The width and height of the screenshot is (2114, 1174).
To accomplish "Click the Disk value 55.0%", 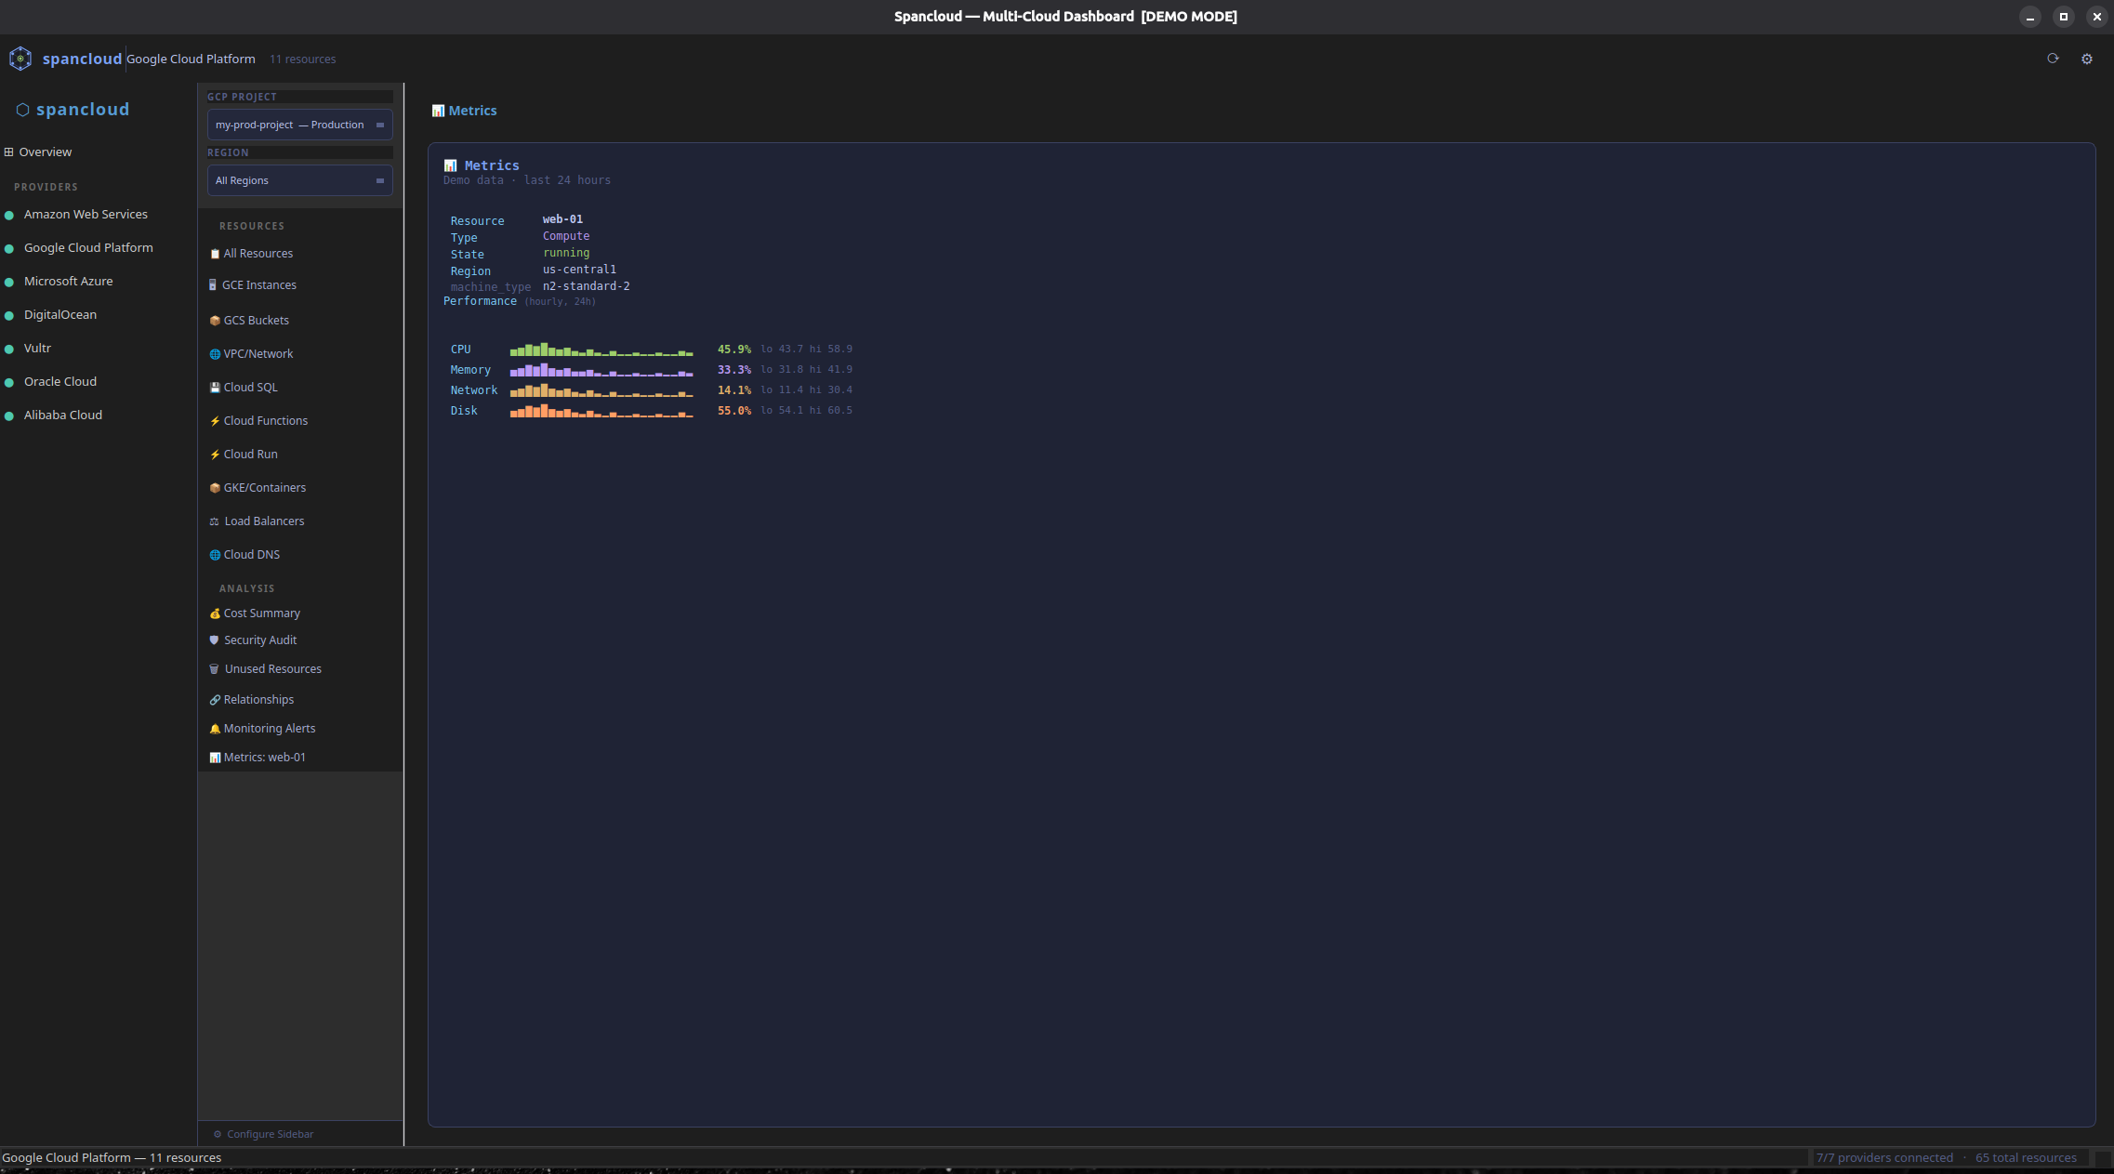I will (x=733, y=411).
